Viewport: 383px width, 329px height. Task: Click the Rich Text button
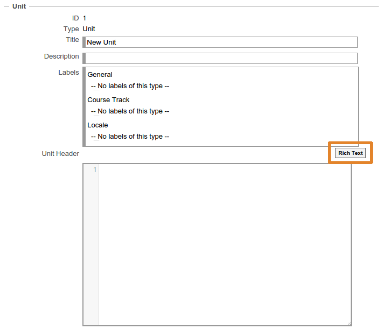click(350, 153)
